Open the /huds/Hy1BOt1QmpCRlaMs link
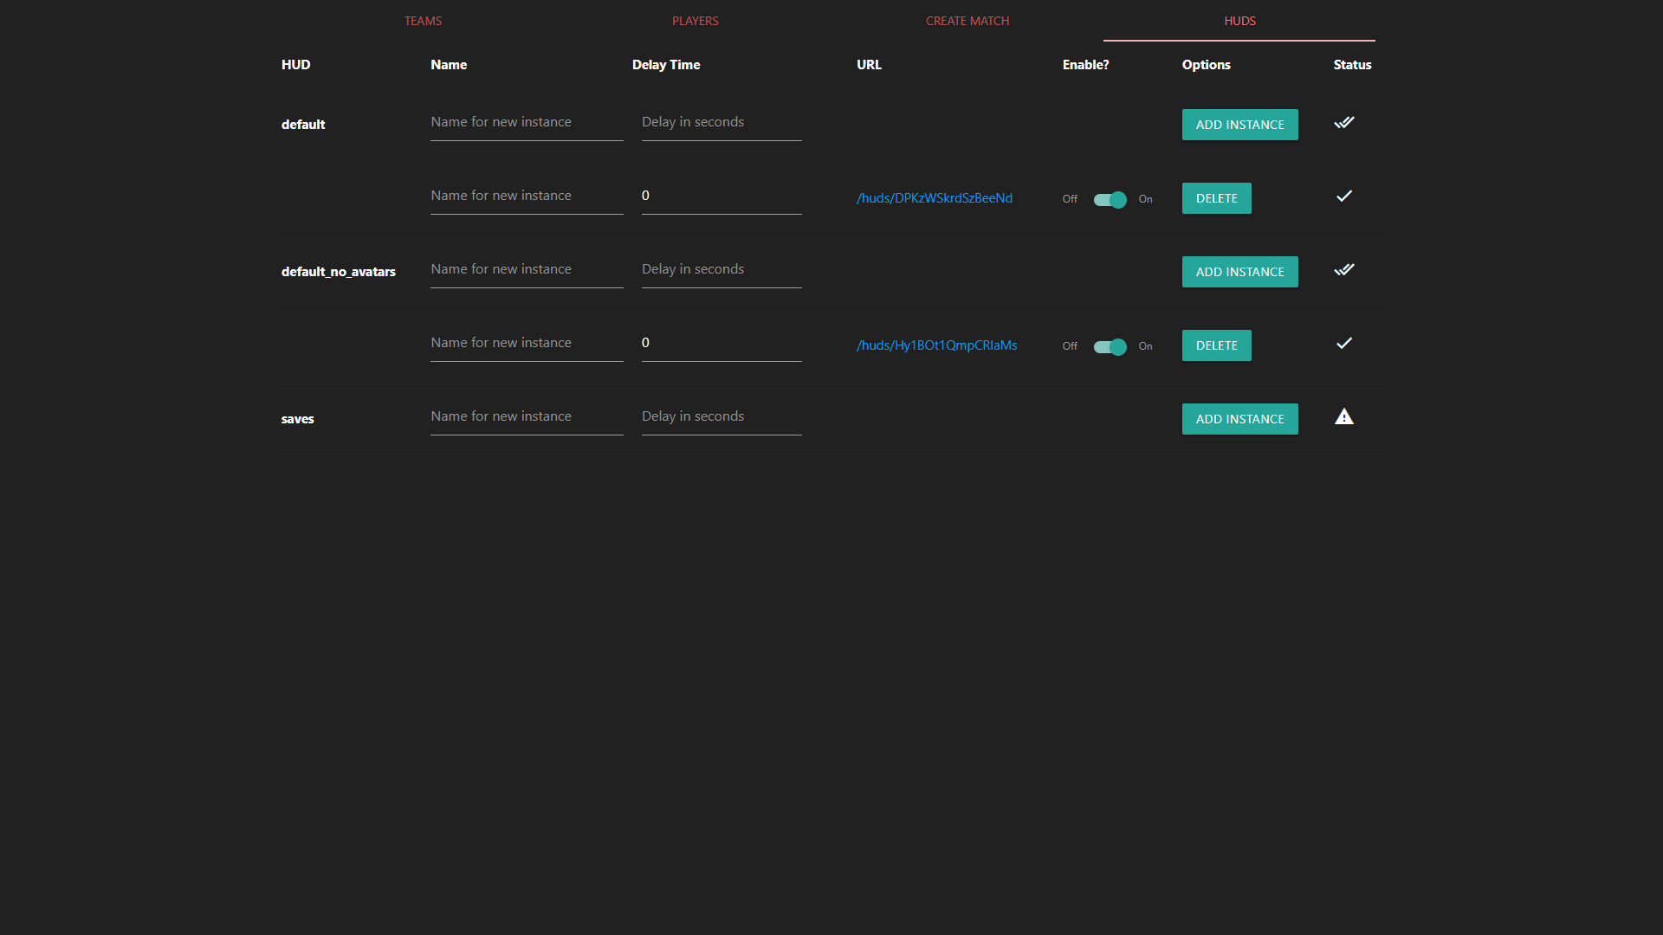Image resolution: width=1663 pixels, height=935 pixels. click(937, 345)
